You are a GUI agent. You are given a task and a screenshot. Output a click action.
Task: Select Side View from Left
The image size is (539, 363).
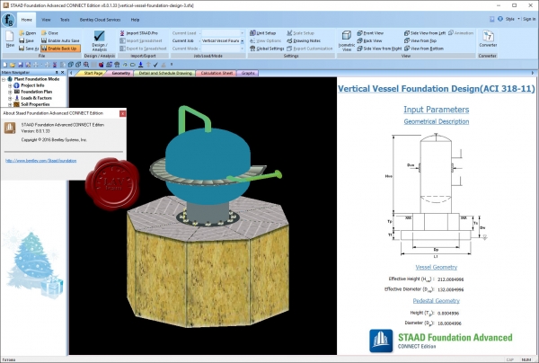pyautogui.click(x=425, y=33)
